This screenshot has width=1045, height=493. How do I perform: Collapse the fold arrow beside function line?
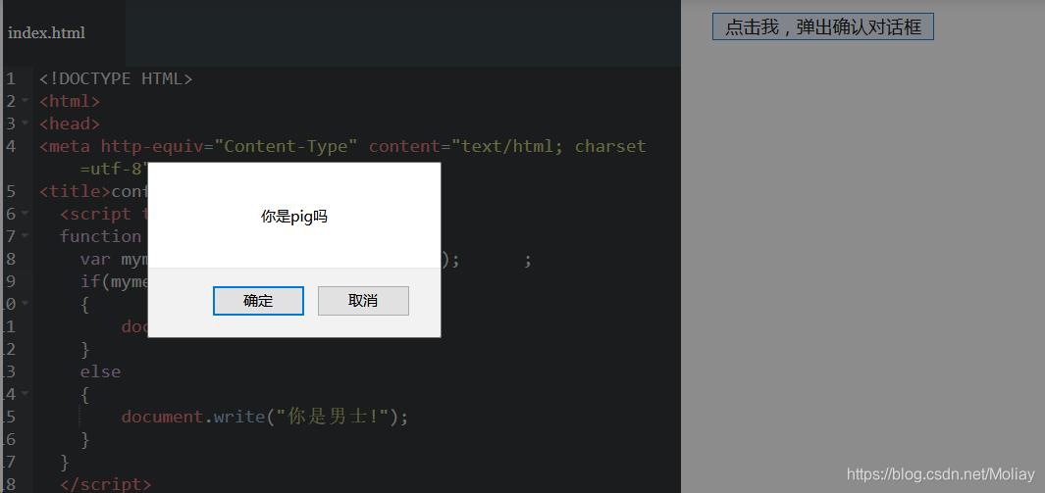tap(25, 236)
